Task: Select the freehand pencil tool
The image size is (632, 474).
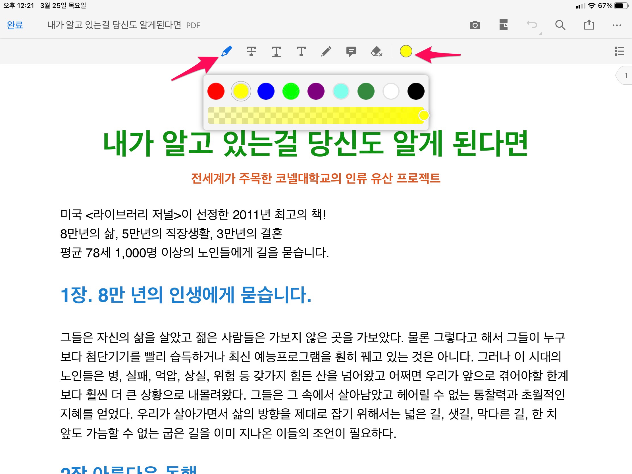Action: 326,51
